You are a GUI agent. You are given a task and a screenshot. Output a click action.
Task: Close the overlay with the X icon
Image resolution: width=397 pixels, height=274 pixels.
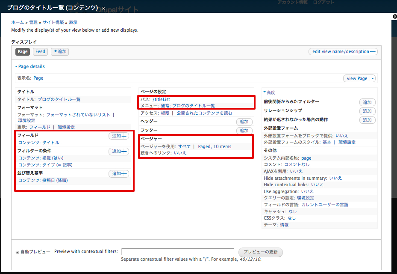tap(394, 16)
